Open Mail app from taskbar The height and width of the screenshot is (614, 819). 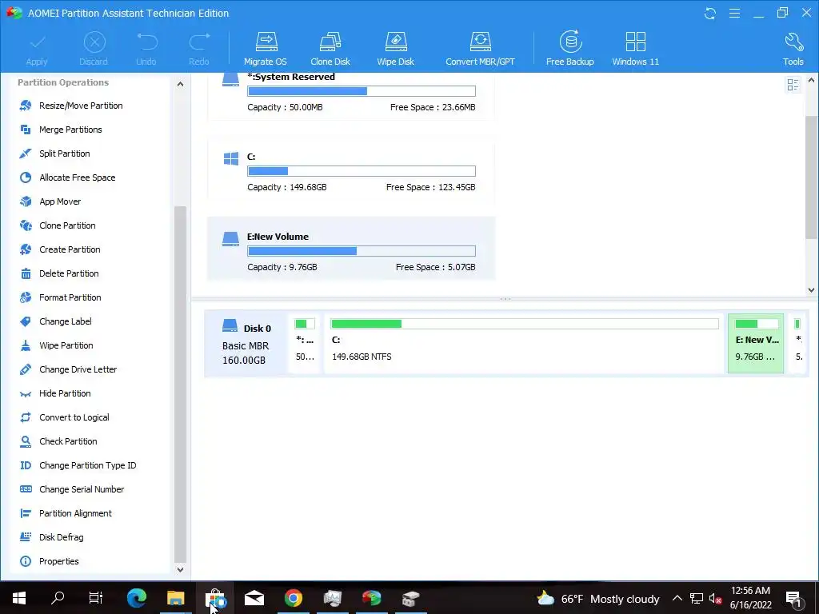(254, 598)
